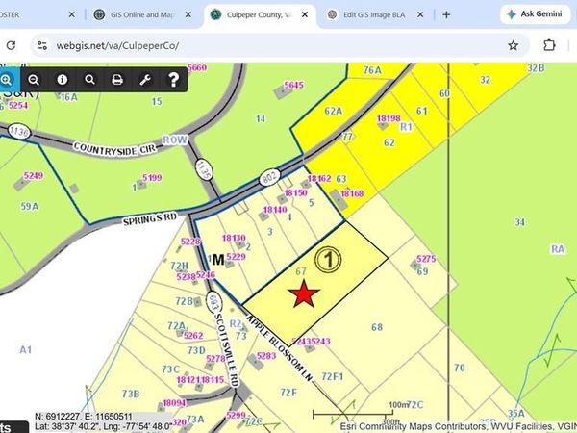Click address label 5199
Image resolution: width=577 pixels, height=433 pixels.
click(x=152, y=178)
